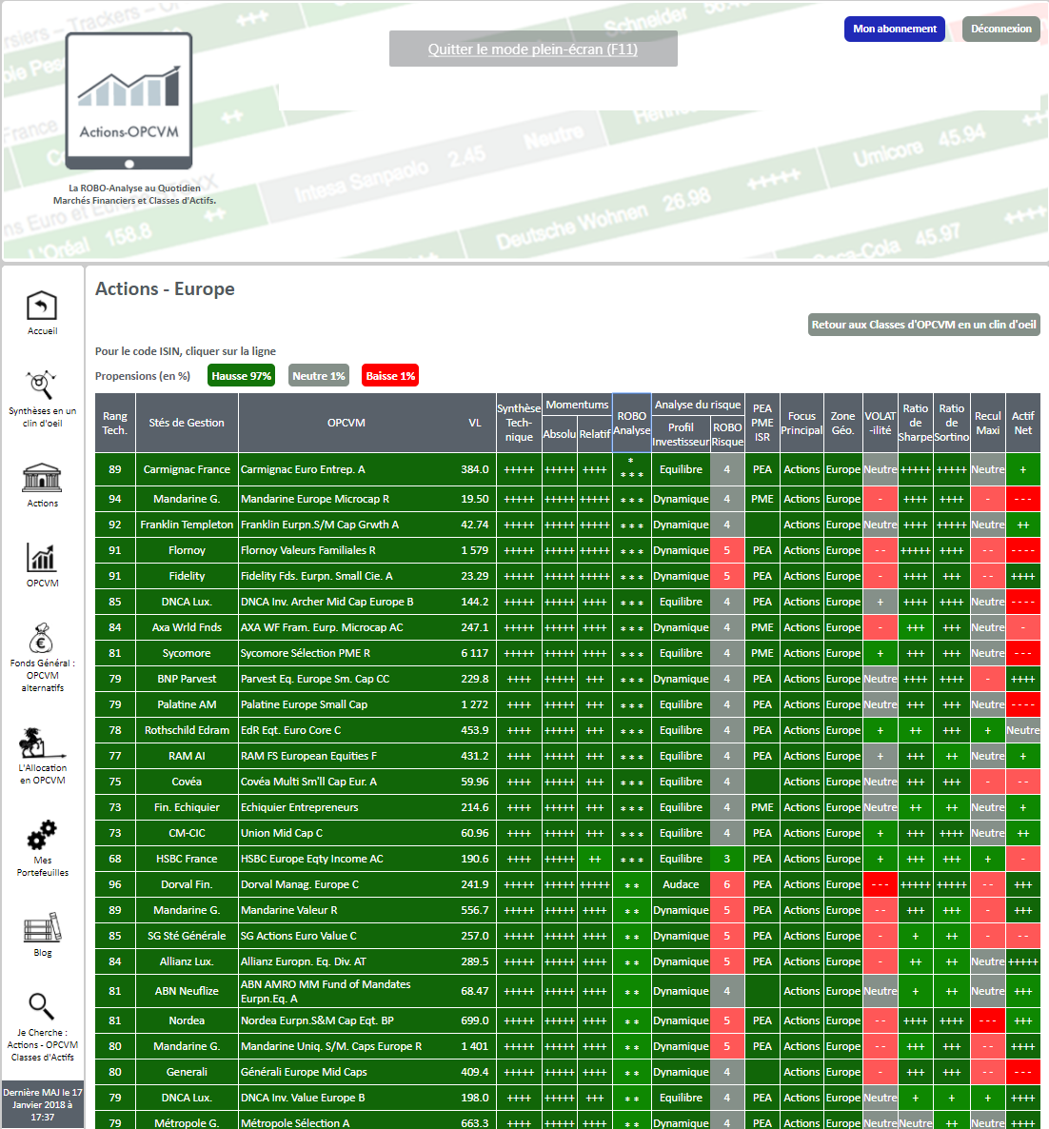1049x1129 pixels.
Task: Click the Actif Net column header
Action: click(1023, 423)
